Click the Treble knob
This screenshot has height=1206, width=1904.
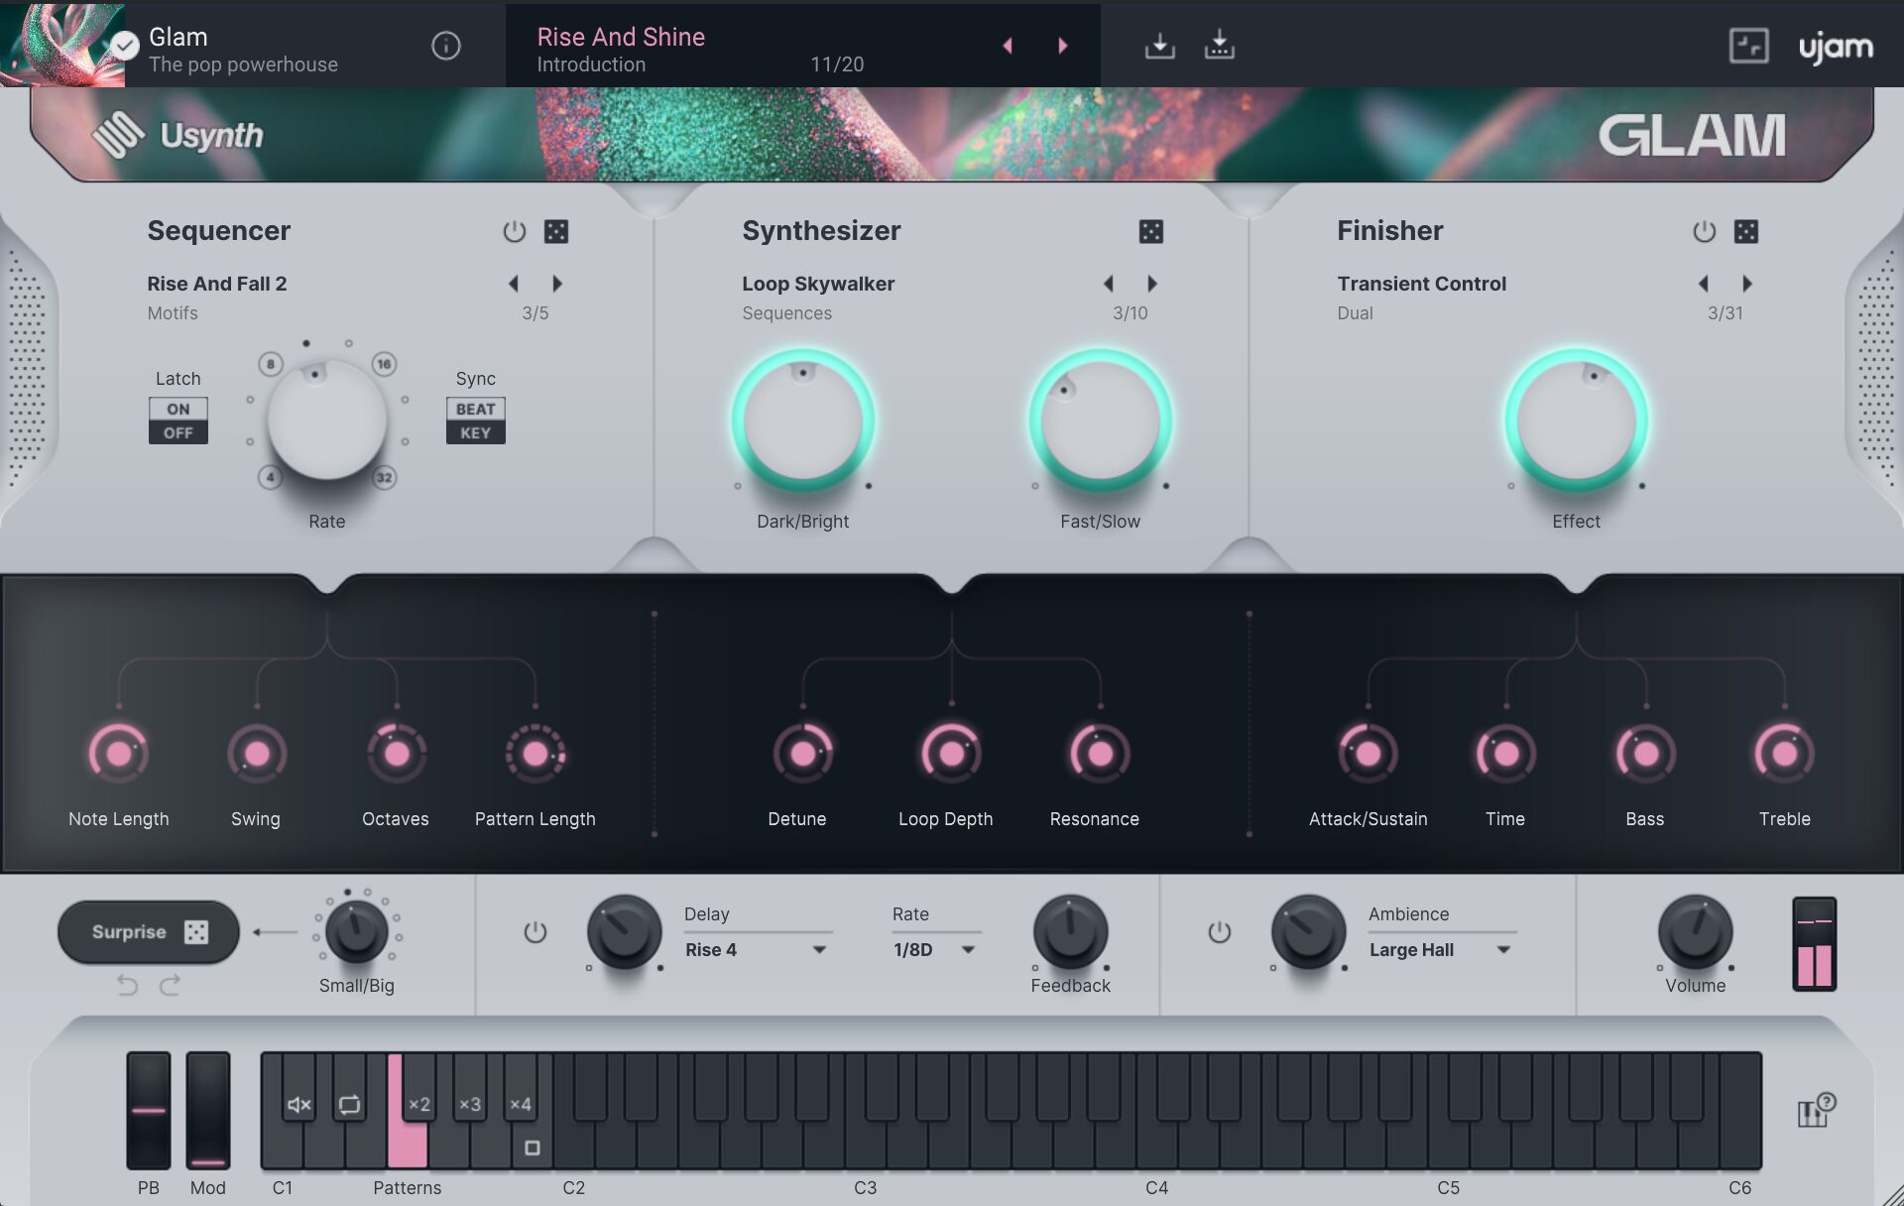click(1784, 754)
